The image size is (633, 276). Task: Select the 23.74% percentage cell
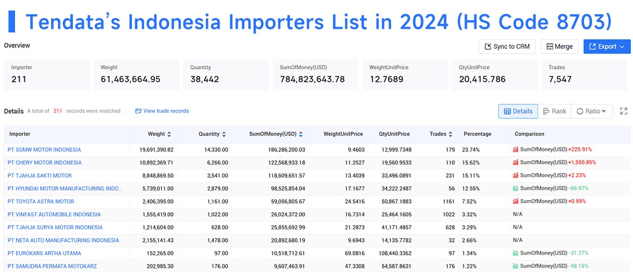[x=470, y=150]
